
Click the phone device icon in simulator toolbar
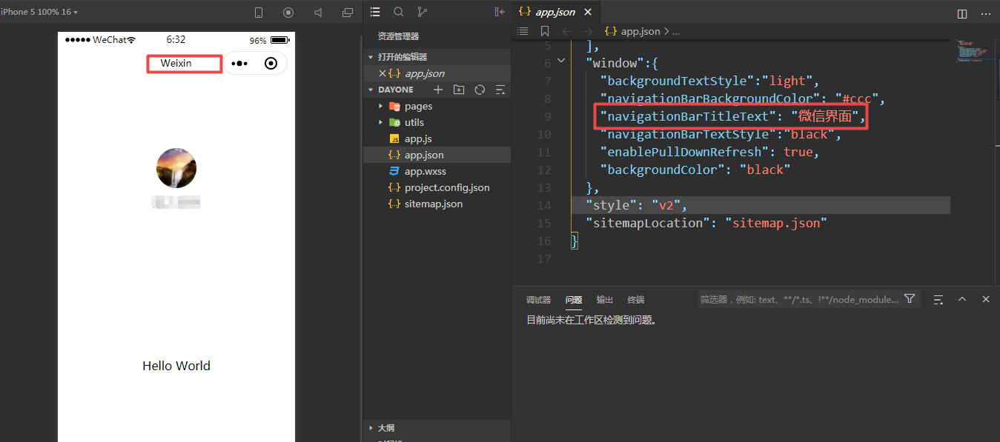(259, 13)
